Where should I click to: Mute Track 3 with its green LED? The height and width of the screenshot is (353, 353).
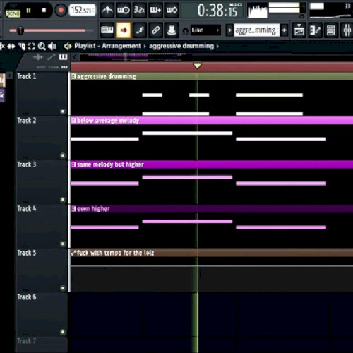(x=63, y=200)
